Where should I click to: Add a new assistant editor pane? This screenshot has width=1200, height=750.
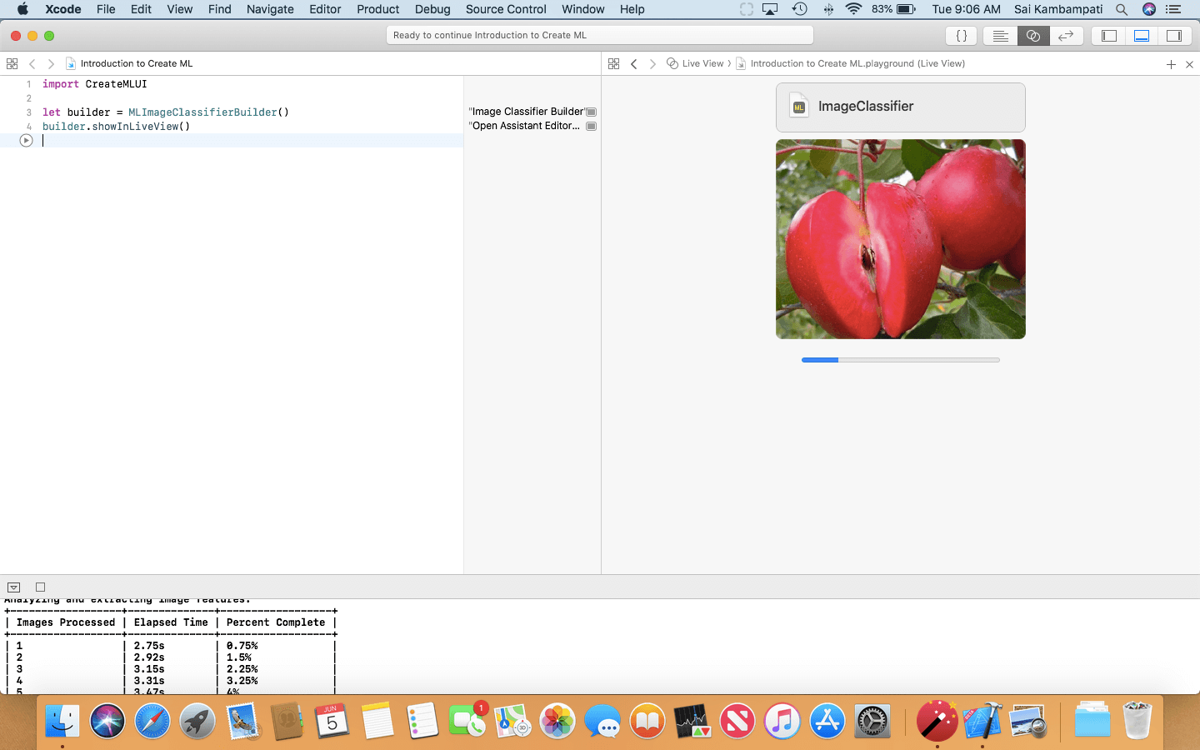(x=1171, y=64)
